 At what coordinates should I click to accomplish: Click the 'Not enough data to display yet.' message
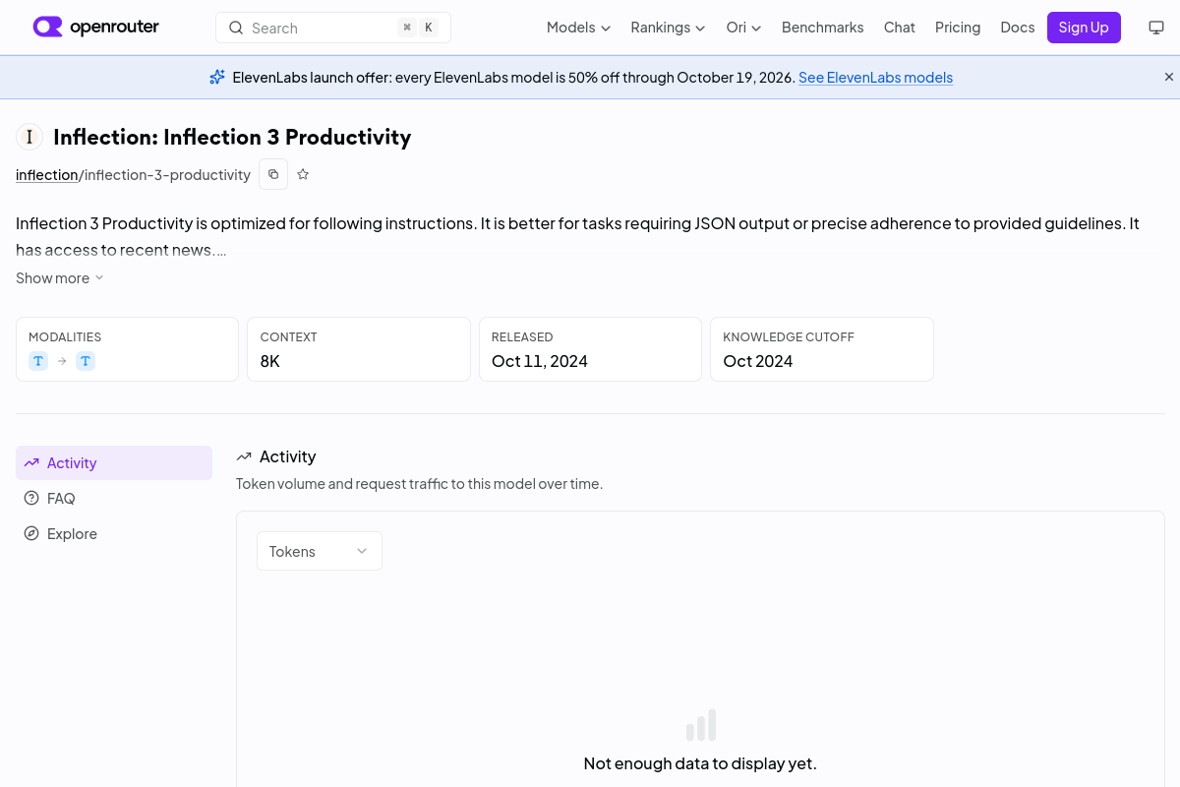(x=700, y=763)
